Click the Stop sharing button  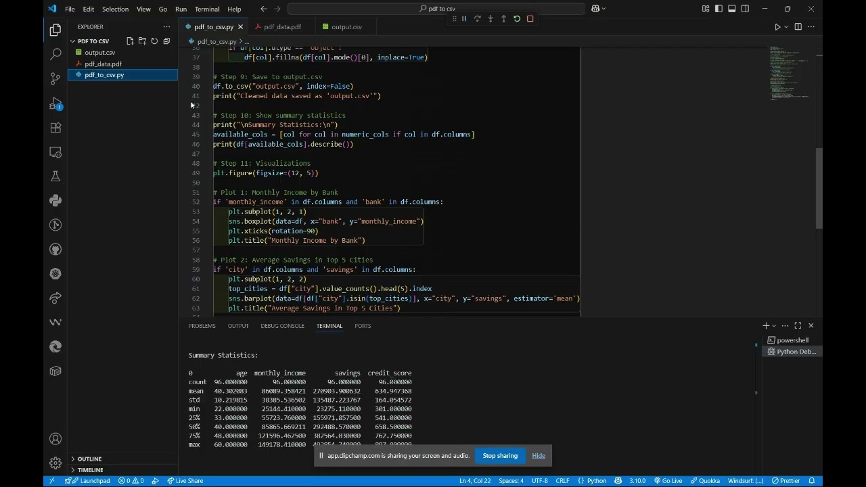point(500,456)
